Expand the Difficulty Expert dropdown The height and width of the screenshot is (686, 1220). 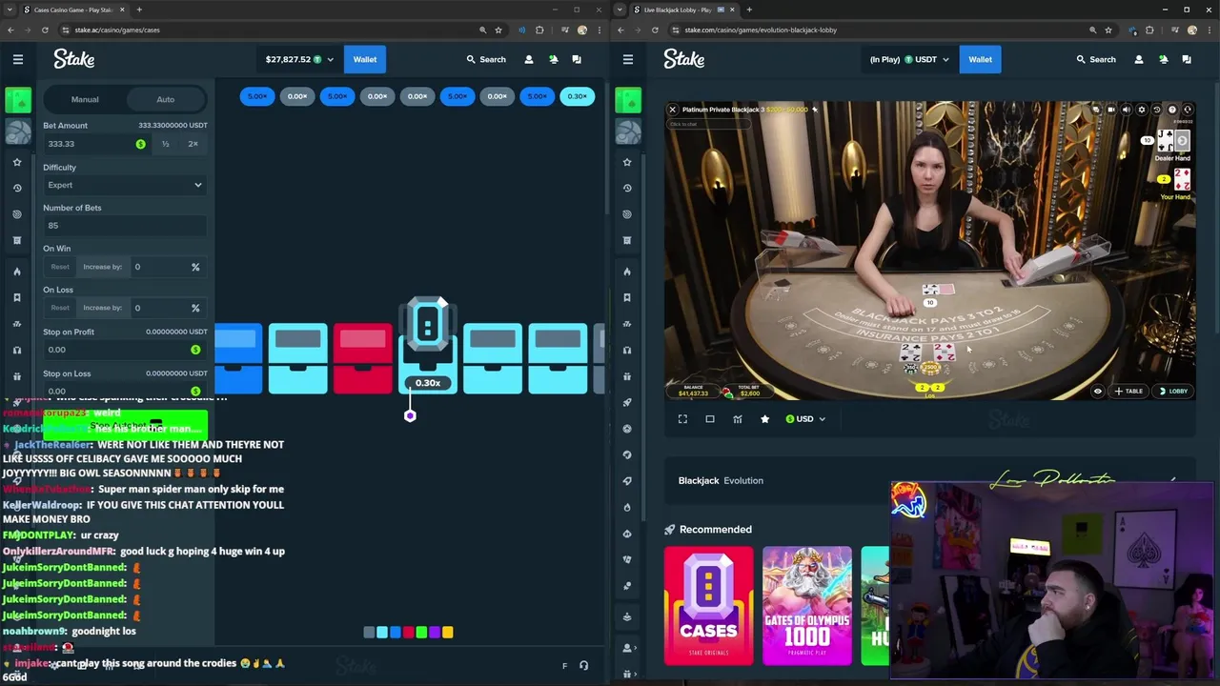[x=124, y=185]
